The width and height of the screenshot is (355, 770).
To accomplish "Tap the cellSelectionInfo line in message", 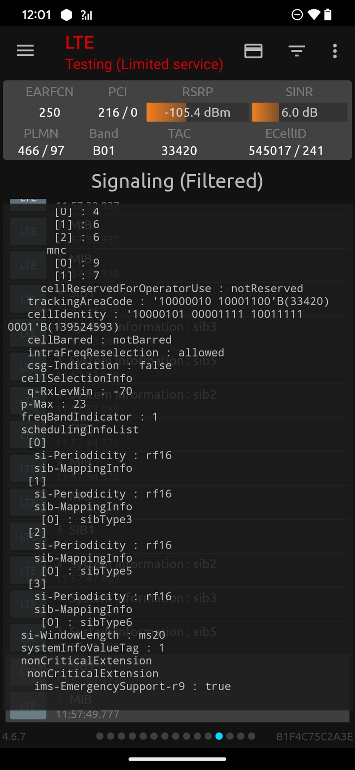I will pos(76,378).
